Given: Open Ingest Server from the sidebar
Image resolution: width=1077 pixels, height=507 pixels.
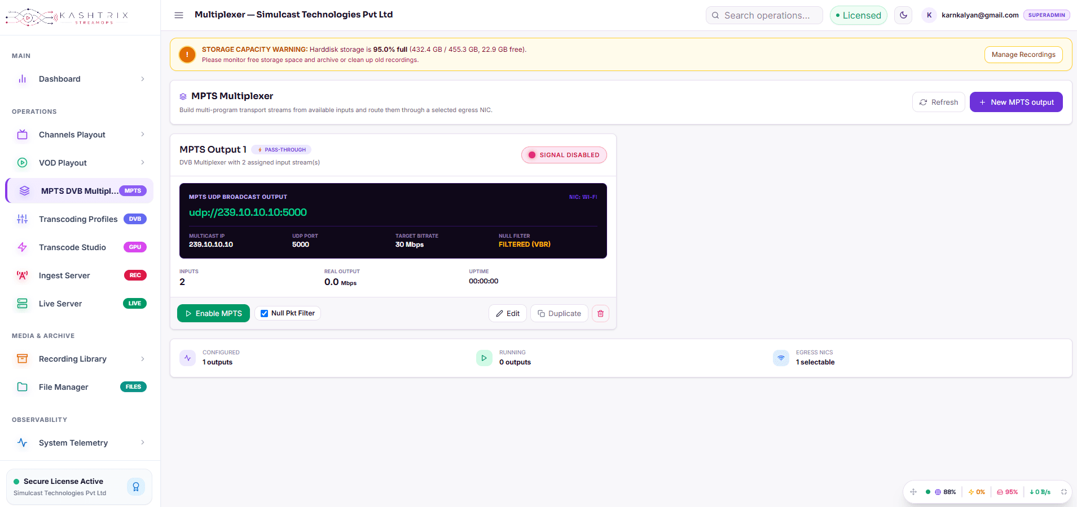Looking at the screenshot, I should click(80, 275).
